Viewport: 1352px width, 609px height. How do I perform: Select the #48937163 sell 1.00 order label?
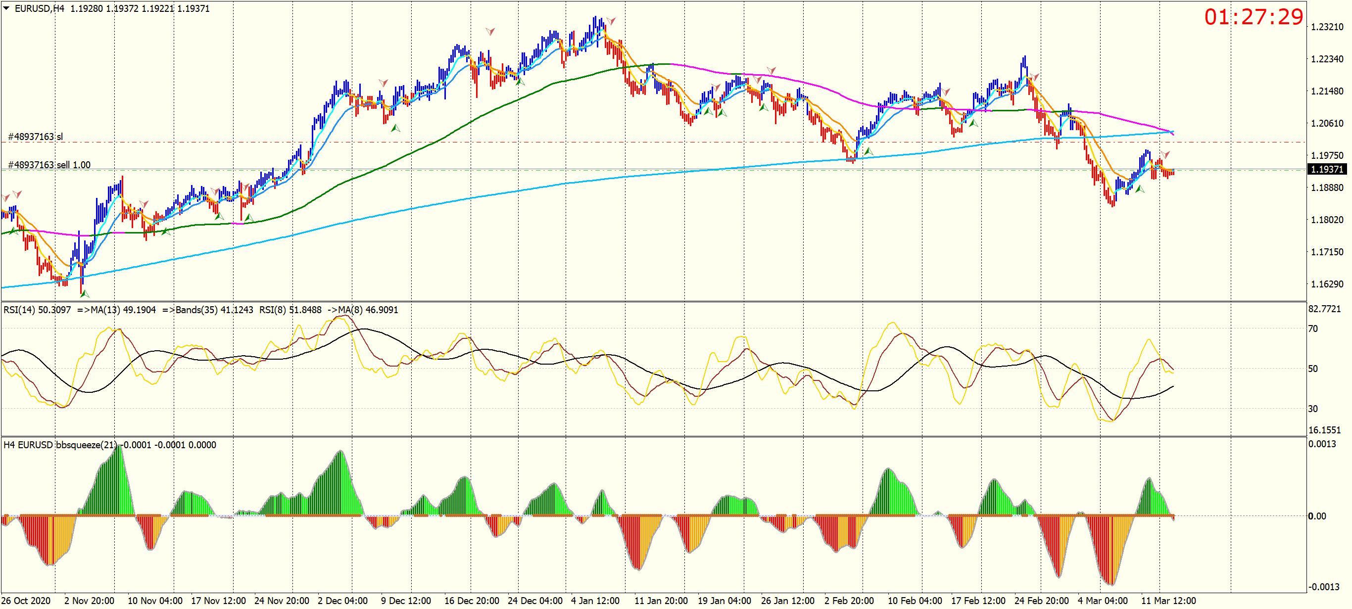tap(49, 165)
